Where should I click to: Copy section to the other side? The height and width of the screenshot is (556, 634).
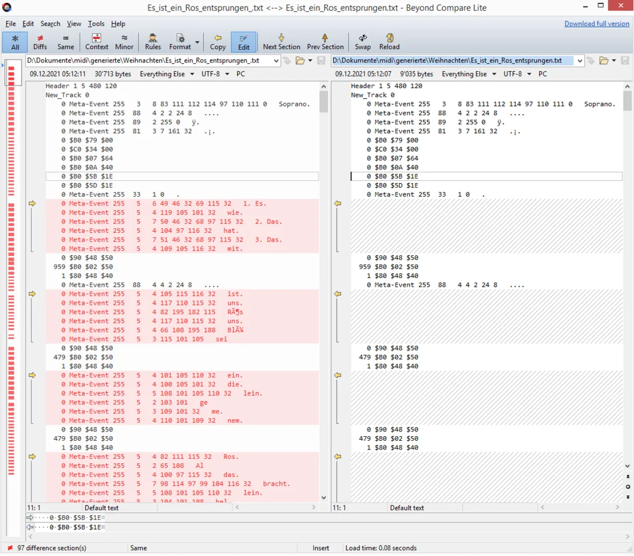(x=218, y=42)
